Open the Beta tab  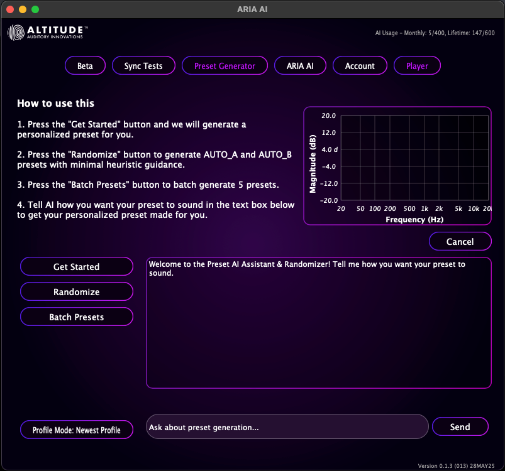tap(85, 65)
